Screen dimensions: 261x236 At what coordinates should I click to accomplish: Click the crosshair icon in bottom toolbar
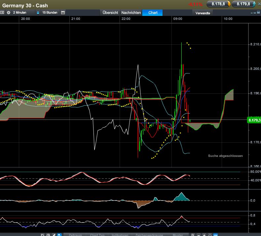(x=210, y=235)
